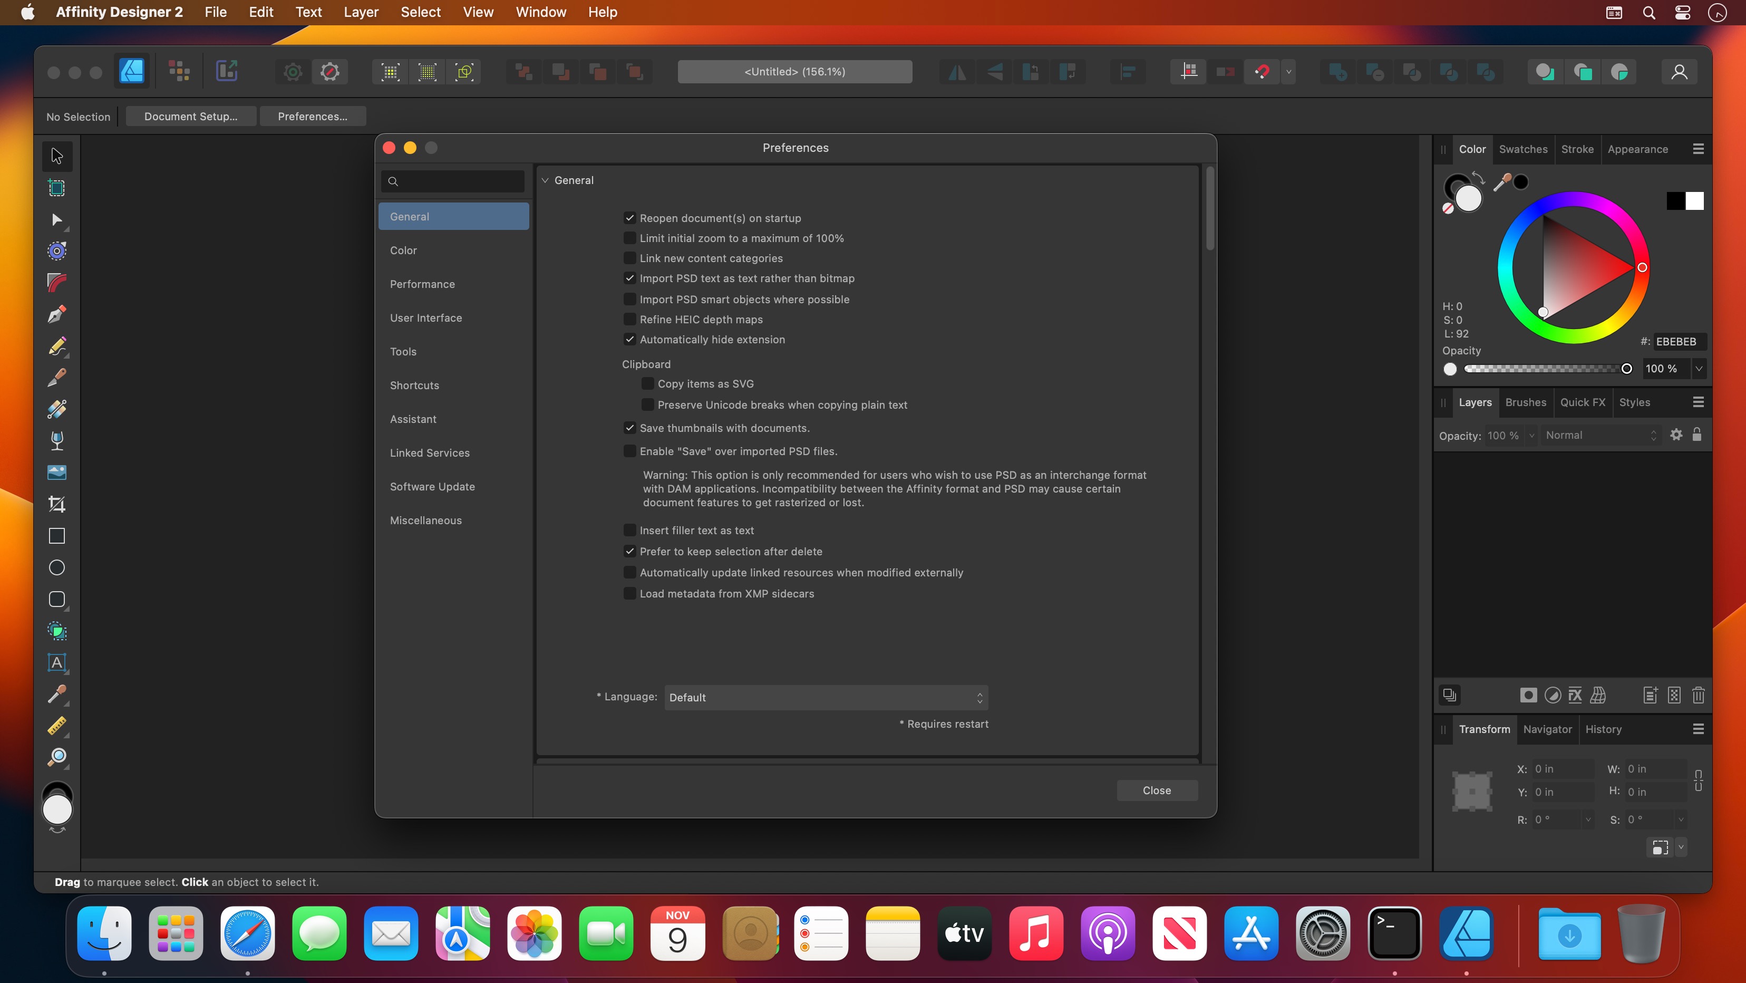Click the snapping magnet icon
The image size is (1746, 983).
[x=1262, y=71]
